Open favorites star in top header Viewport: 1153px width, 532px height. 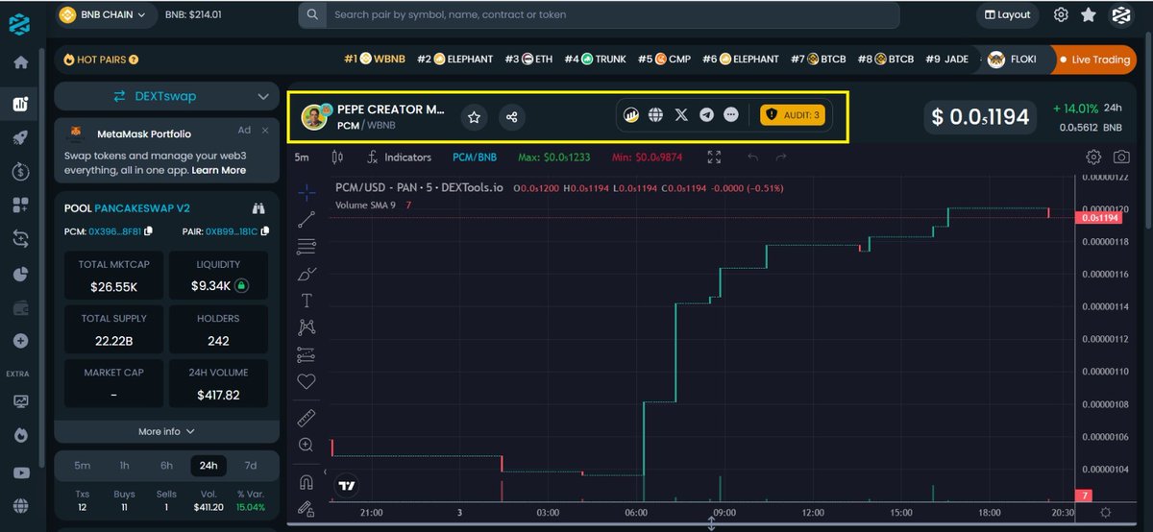coord(1089,14)
